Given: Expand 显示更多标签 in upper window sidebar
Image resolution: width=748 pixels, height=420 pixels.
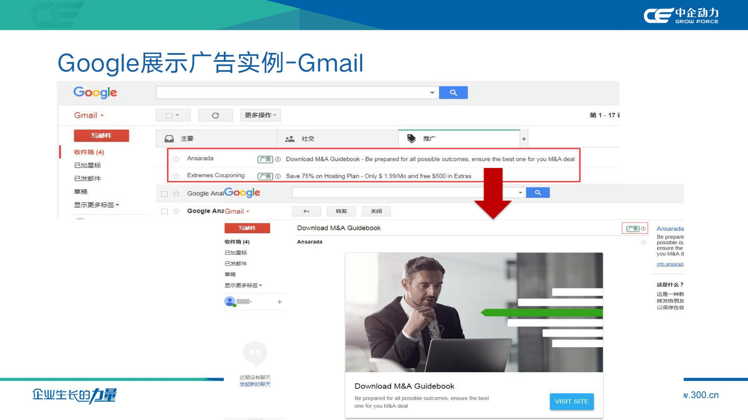Looking at the screenshot, I should (x=96, y=205).
